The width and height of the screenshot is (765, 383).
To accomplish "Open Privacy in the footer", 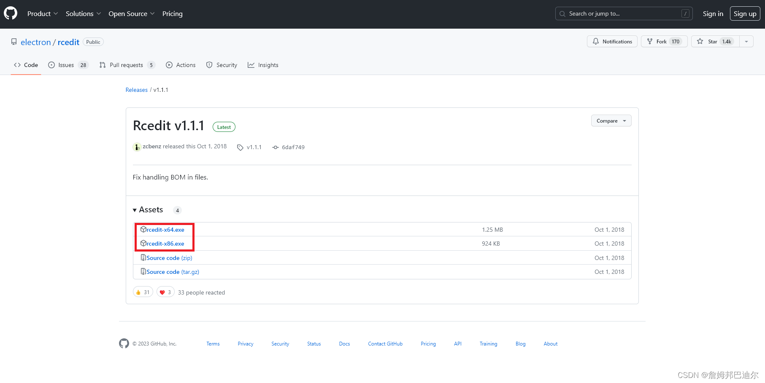I will [246, 344].
